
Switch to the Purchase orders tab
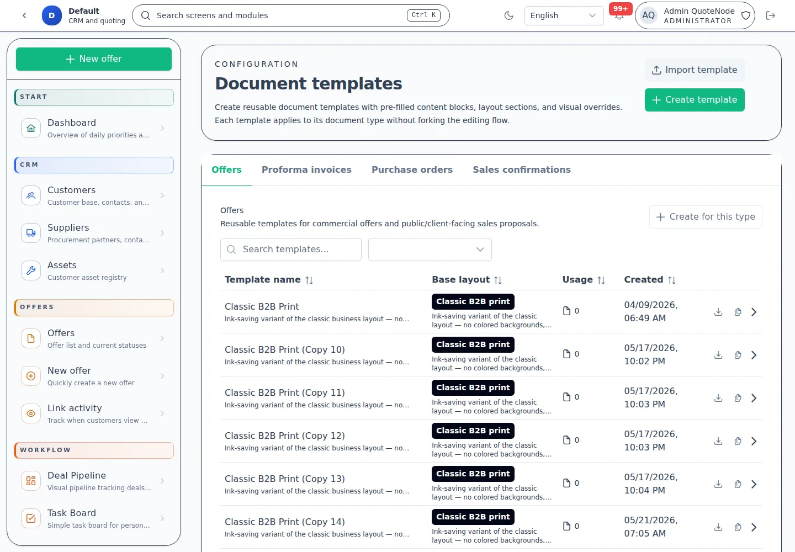412,170
